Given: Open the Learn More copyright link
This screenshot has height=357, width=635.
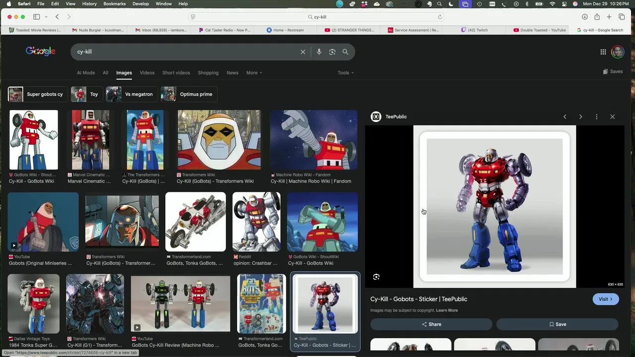Looking at the screenshot, I should tap(447, 310).
